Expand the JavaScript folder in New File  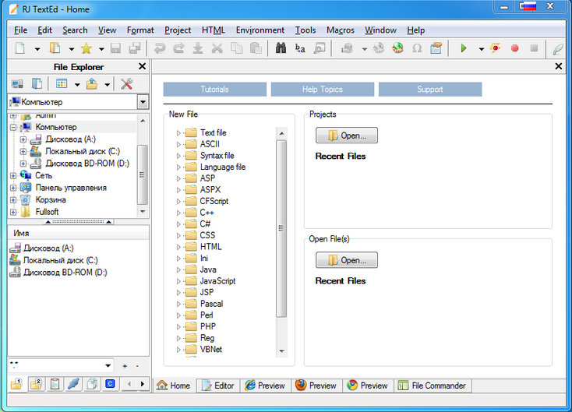coord(178,281)
